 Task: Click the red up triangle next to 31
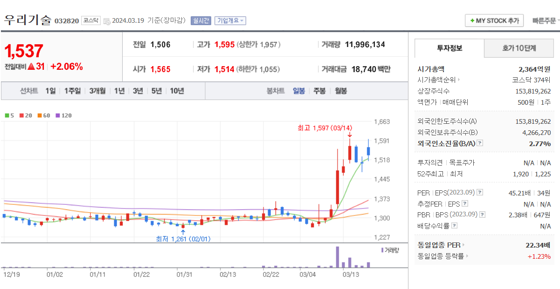point(31,67)
